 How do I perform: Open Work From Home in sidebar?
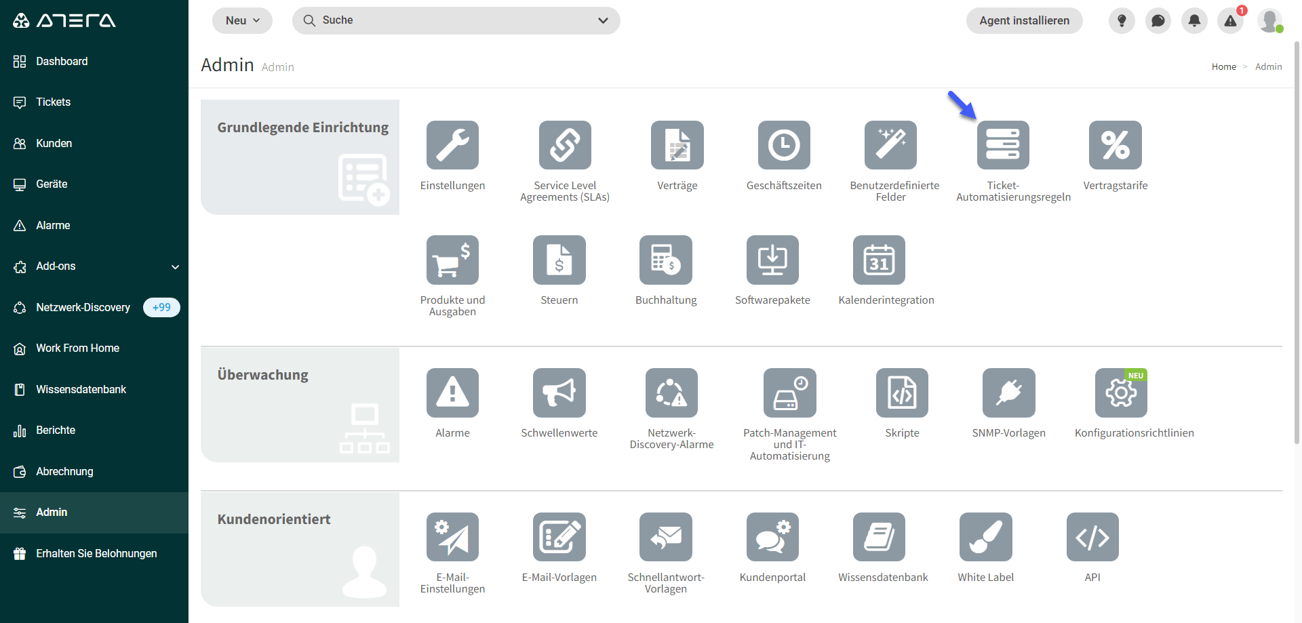click(x=94, y=348)
